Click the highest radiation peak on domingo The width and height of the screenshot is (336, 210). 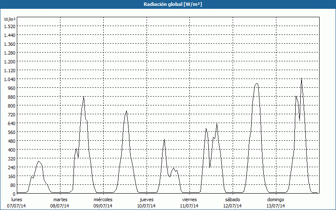[x=301, y=79]
